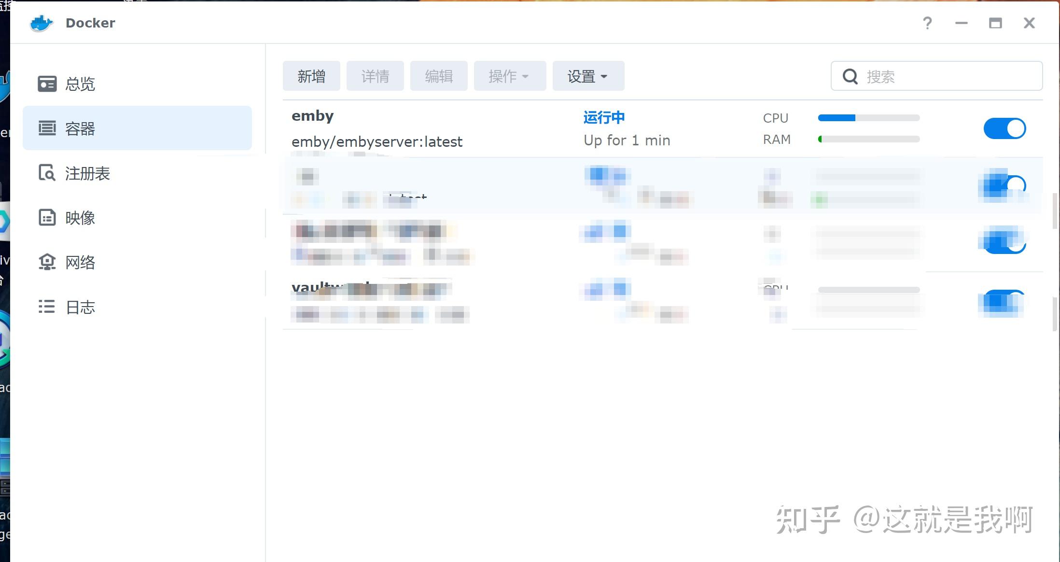Screen dimensions: 1060x562
Task: Select the emby container row
Action: click(x=434, y=128)
